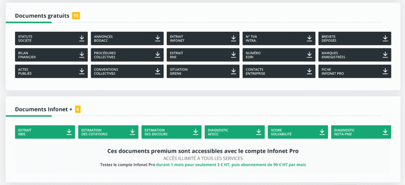Download the Extrait Infonet document icon
The image size is (405, 185).
(x=233, y=38)
